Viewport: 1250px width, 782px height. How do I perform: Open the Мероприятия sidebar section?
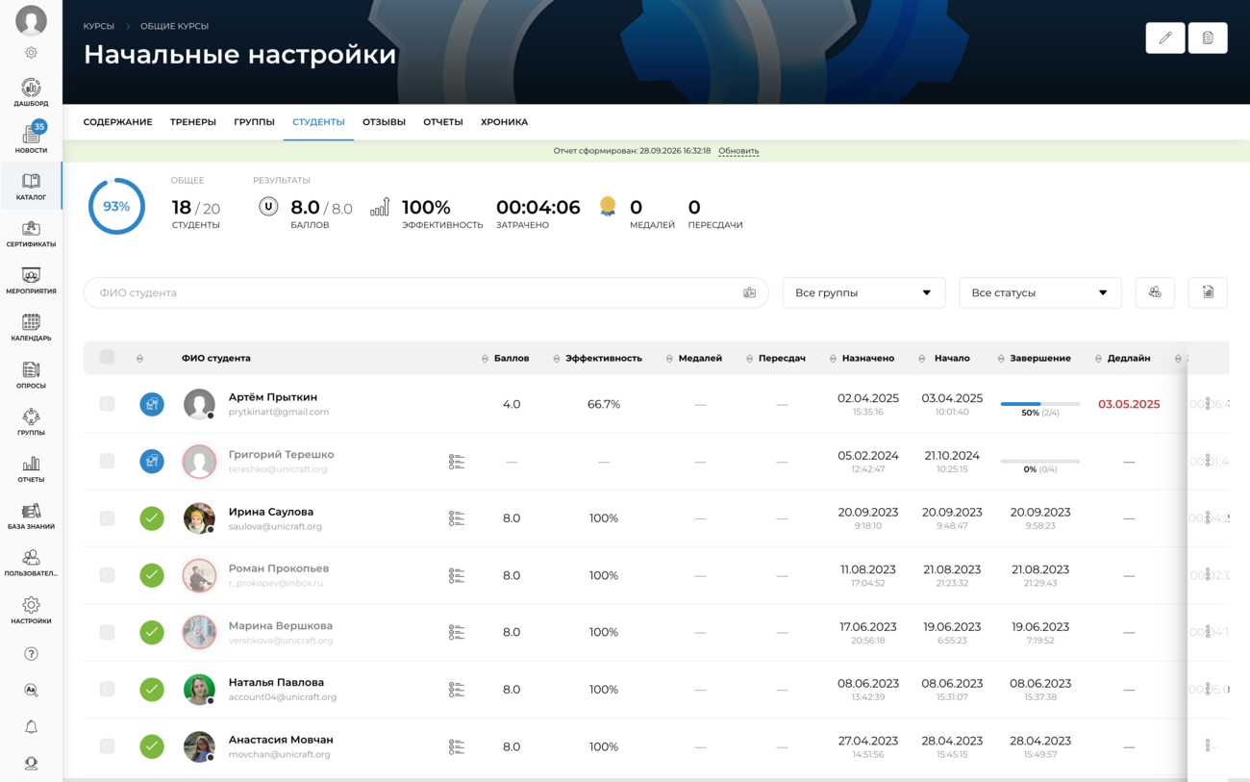click(31, 280)
